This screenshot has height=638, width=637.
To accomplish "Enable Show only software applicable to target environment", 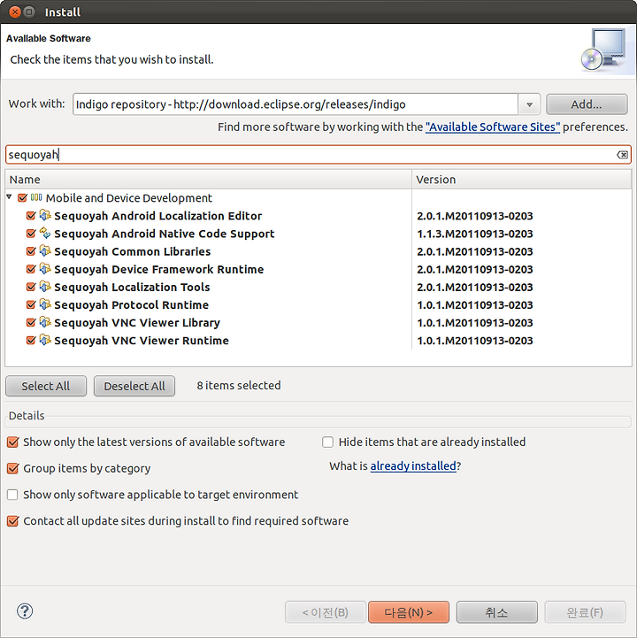I will (x=12, y=495).
